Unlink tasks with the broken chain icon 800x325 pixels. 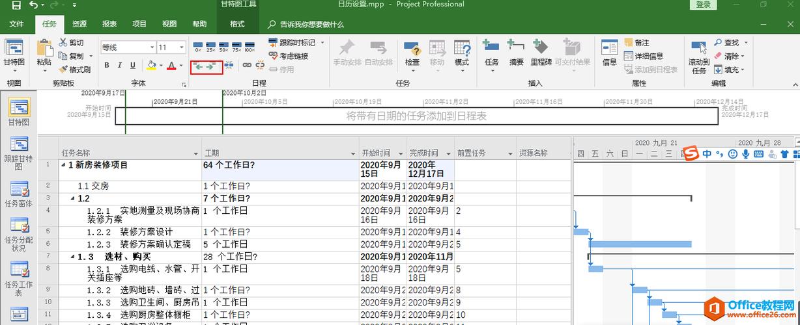[260, 66]
